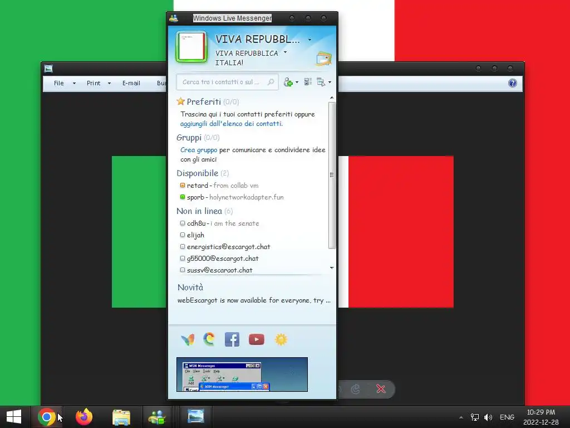Show hidden tray icons chevron
Screen dimensions: 570x428
(461, 417)
